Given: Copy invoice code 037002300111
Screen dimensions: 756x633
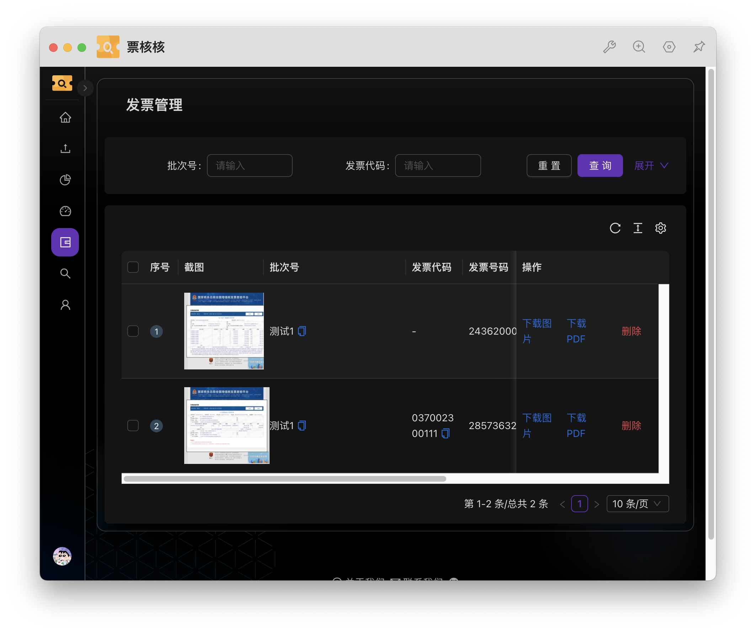Looking at the screenshot, I should (x=446, y=433).
